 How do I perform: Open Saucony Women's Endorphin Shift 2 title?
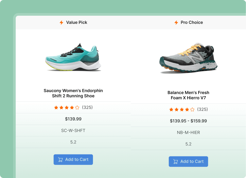click(x=73, y=93)
